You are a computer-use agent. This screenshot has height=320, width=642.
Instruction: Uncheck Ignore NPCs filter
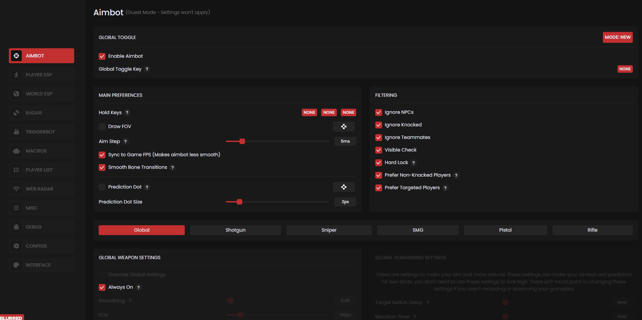tap(378, 112)
